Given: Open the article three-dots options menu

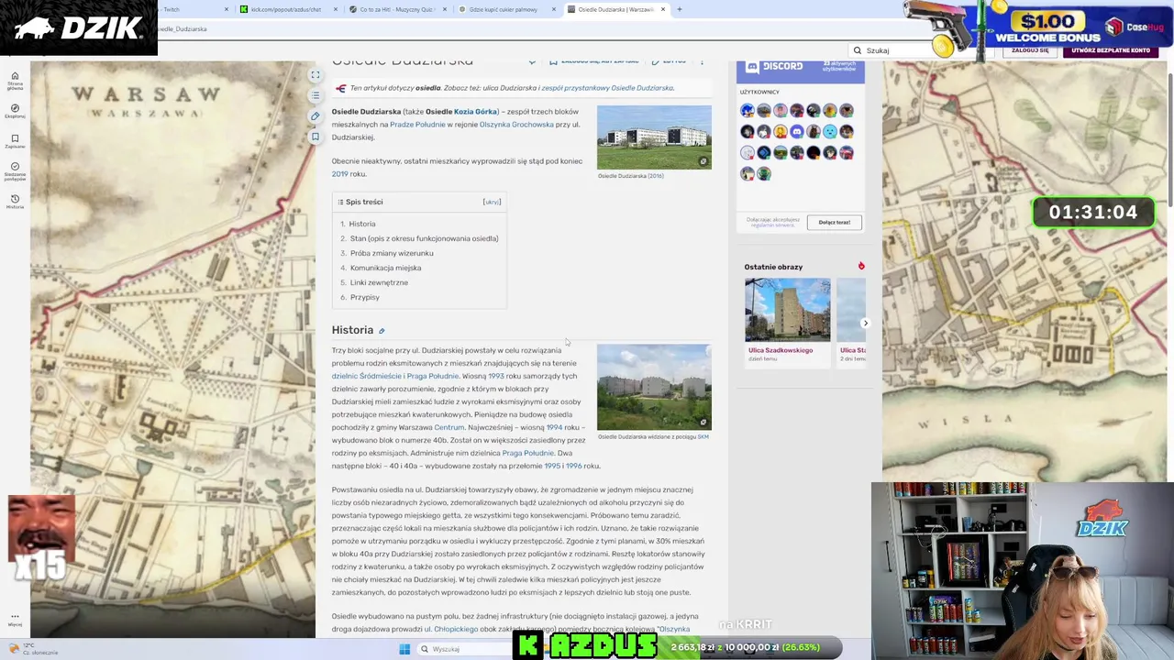Looking at the screenshot, I should 702,61.
